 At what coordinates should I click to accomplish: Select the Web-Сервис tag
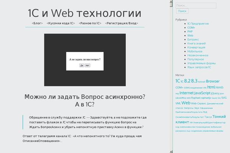[199, 104]
